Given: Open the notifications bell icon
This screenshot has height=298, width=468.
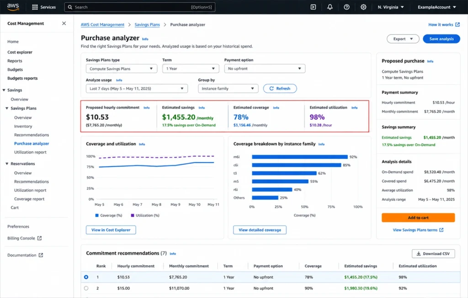Looking at the screenshot, I should [x=330, y=7].
